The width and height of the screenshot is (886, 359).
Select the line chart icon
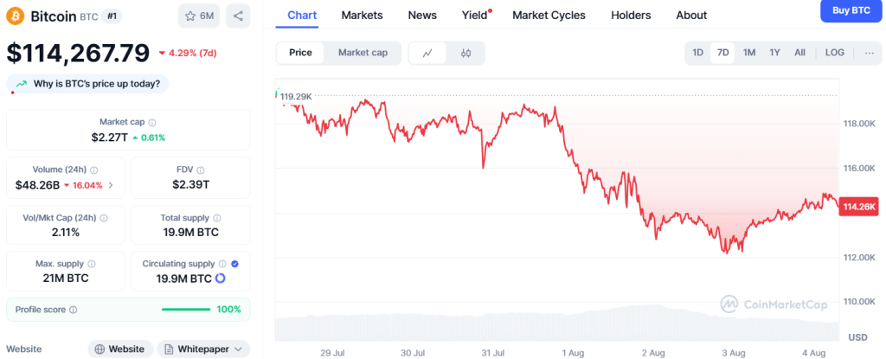tap(427, 53)
